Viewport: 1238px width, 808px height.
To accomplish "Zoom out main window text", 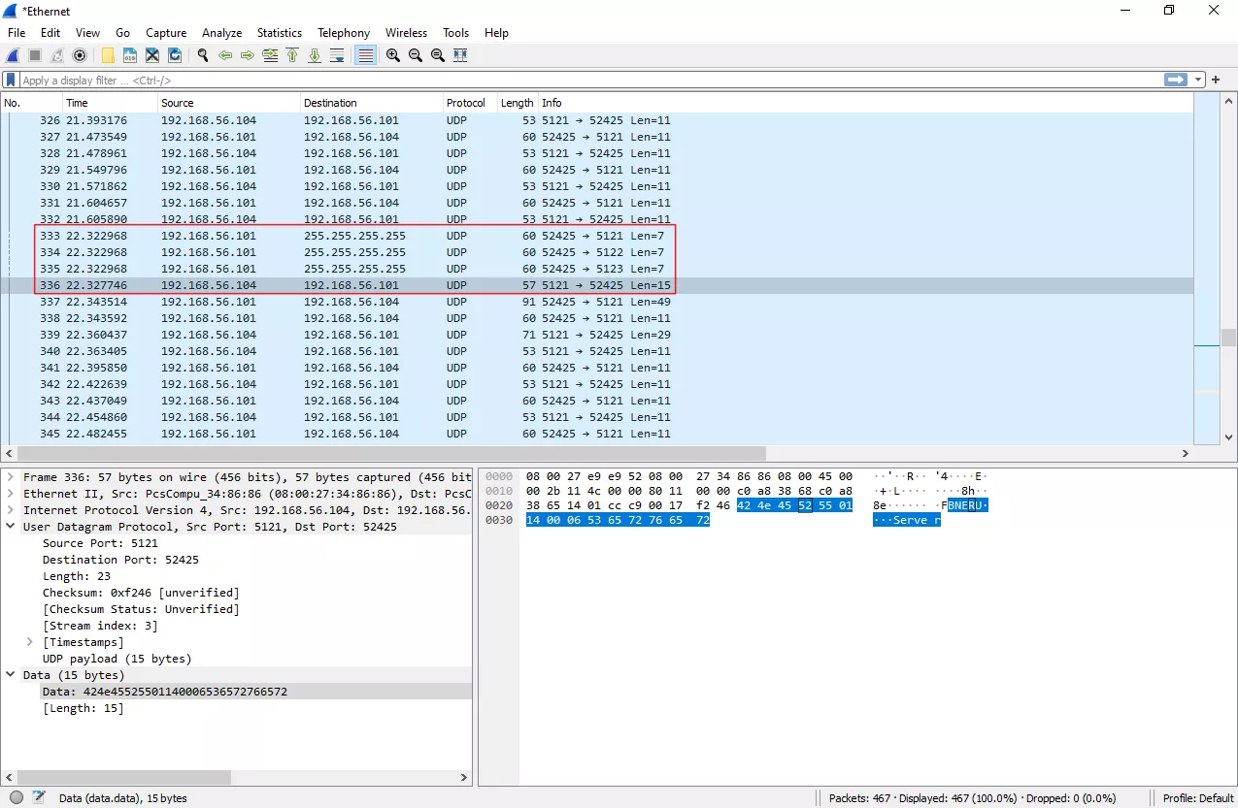I will [x=416, y=55].
